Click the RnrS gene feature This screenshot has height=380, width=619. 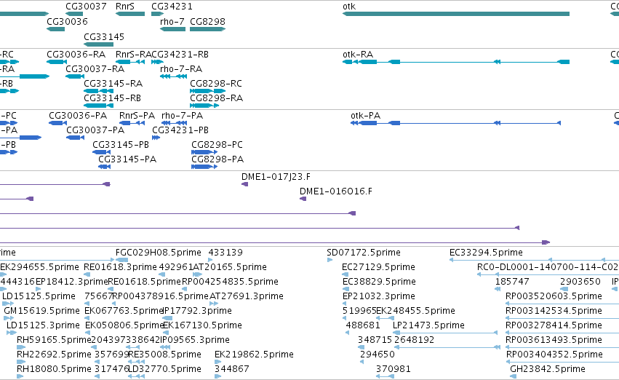tap(130, 14)
